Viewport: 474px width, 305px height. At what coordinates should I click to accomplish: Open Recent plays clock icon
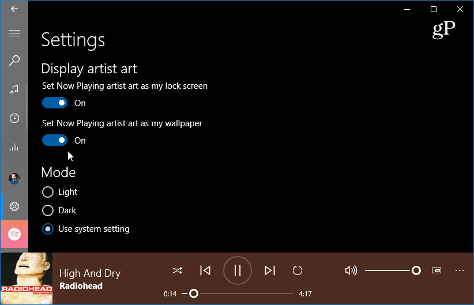coord(14,118)
